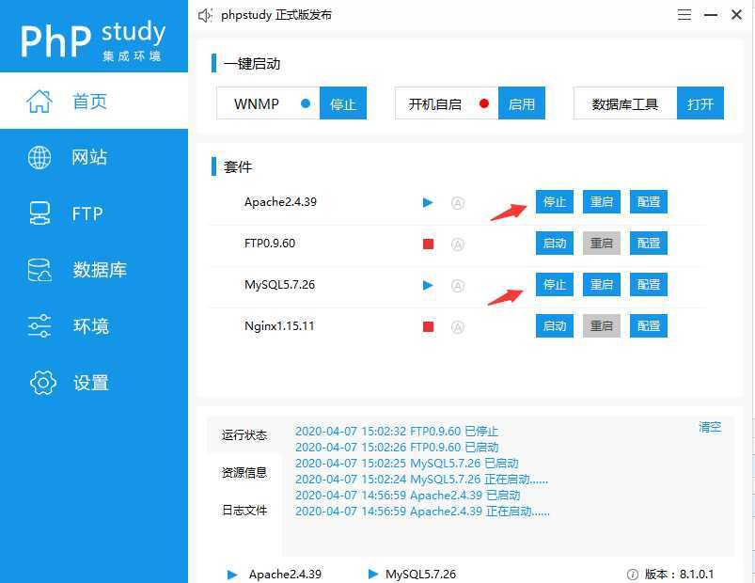
Task: Go to the 网站 sidebar section
Action: click(94, 157)
